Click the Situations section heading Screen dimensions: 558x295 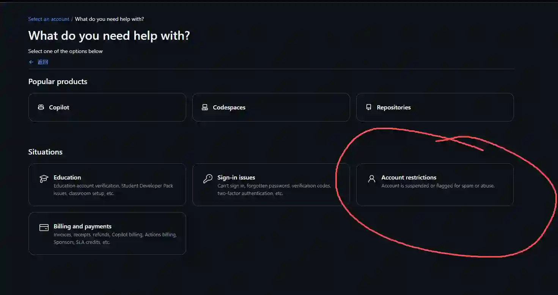(45, 152)
